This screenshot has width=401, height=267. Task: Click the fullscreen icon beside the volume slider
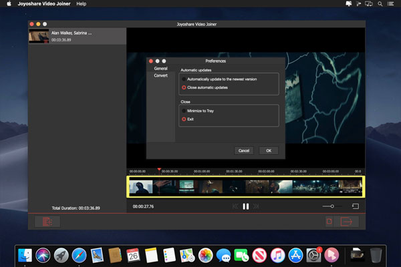(x=356, y=206)
